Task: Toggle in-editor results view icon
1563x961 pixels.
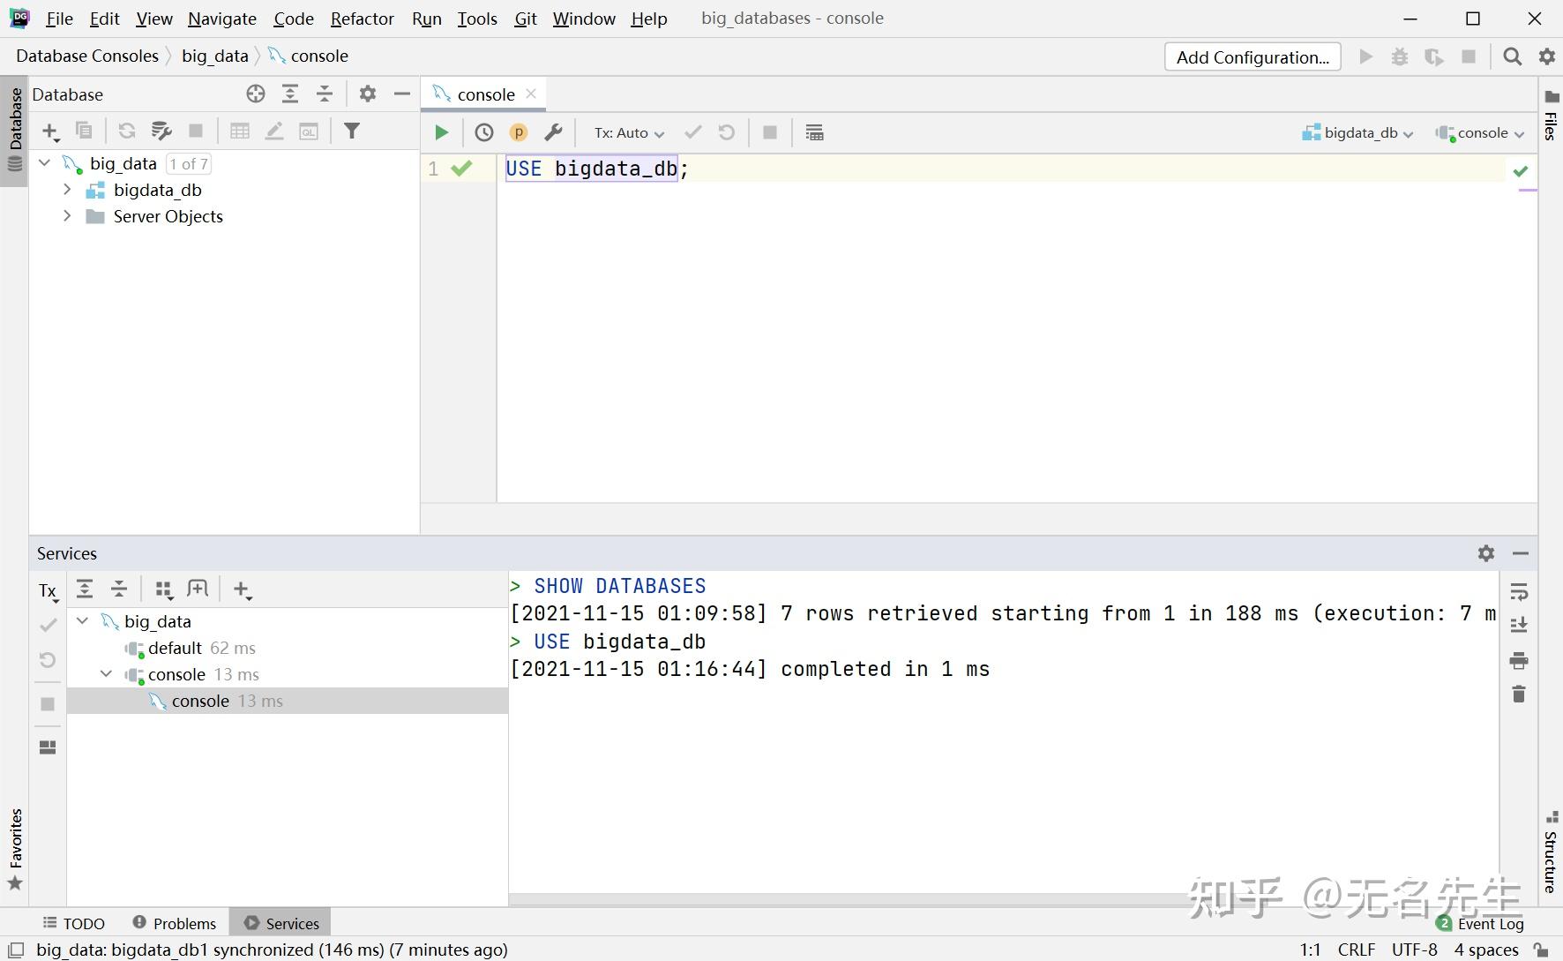Action: pos(814,132)
